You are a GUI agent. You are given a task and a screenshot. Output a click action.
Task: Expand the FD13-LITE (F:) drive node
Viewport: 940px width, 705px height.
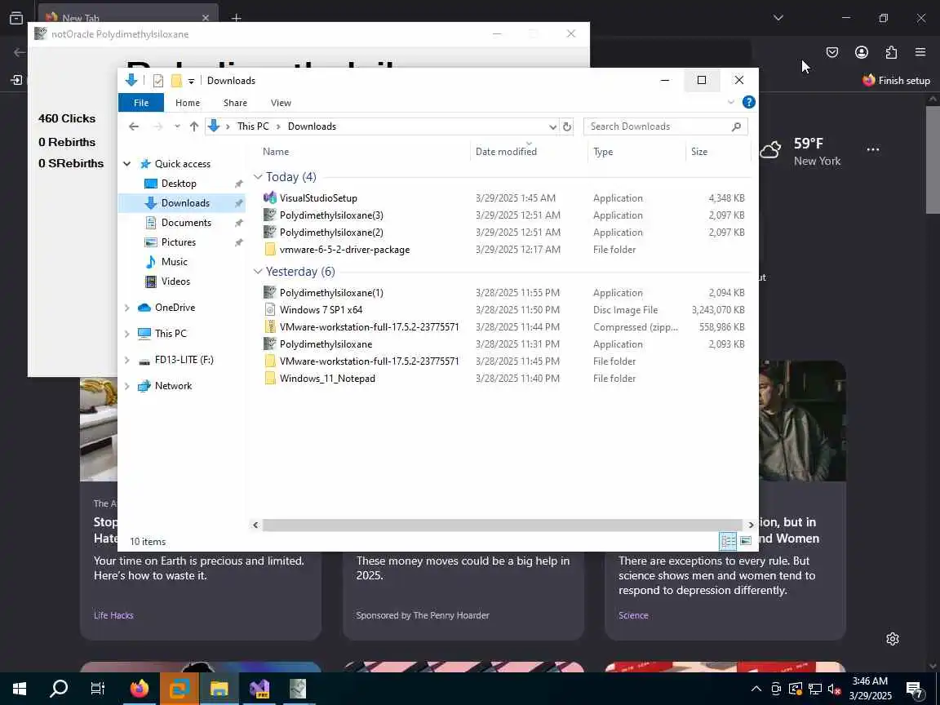127,361
